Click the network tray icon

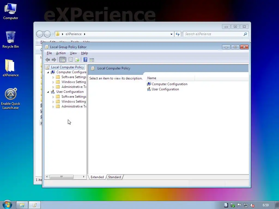(245, 205)
